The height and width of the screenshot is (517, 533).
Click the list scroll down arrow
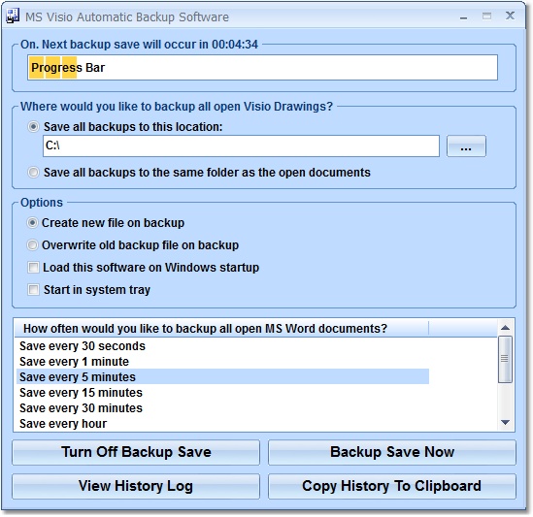(x=505, y=422)
